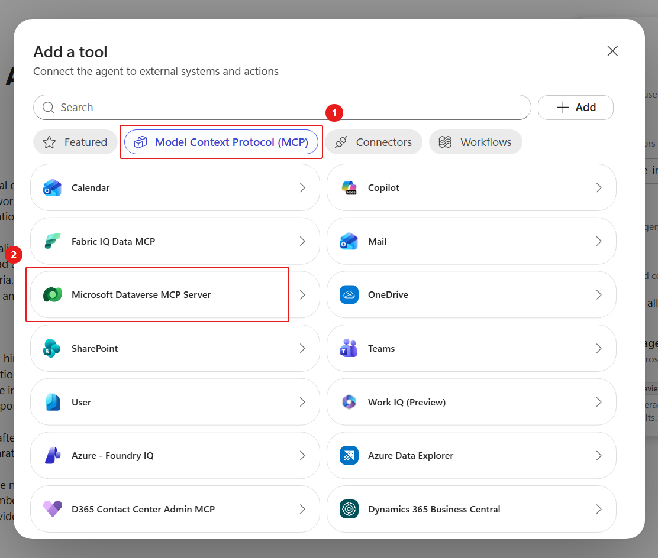Click the Add button

point(576,108)
